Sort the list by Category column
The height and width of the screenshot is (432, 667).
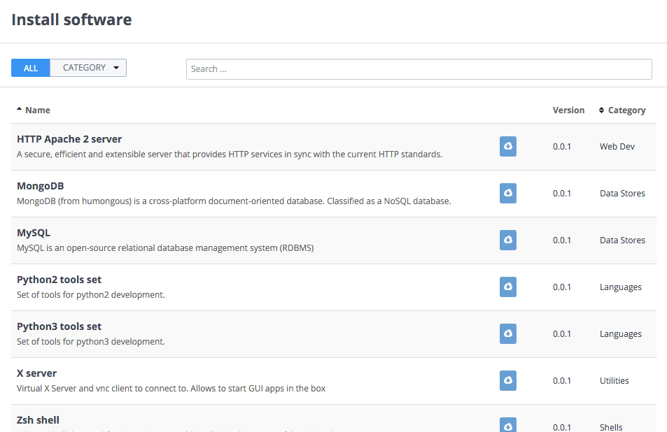click(x=626, y=110)
